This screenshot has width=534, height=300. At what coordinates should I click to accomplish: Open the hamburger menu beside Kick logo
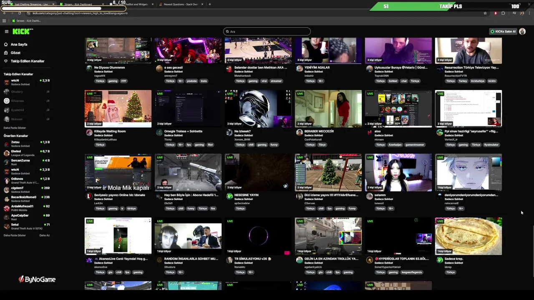[7, 32]
